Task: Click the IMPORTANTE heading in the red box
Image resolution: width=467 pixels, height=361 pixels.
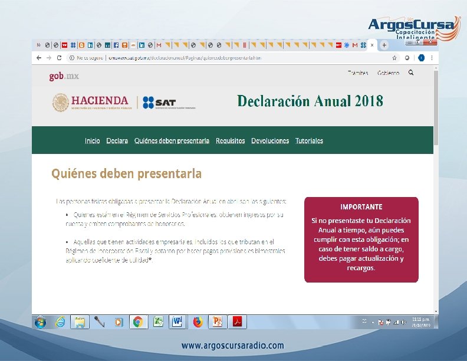Action: (x=361, y=206)
